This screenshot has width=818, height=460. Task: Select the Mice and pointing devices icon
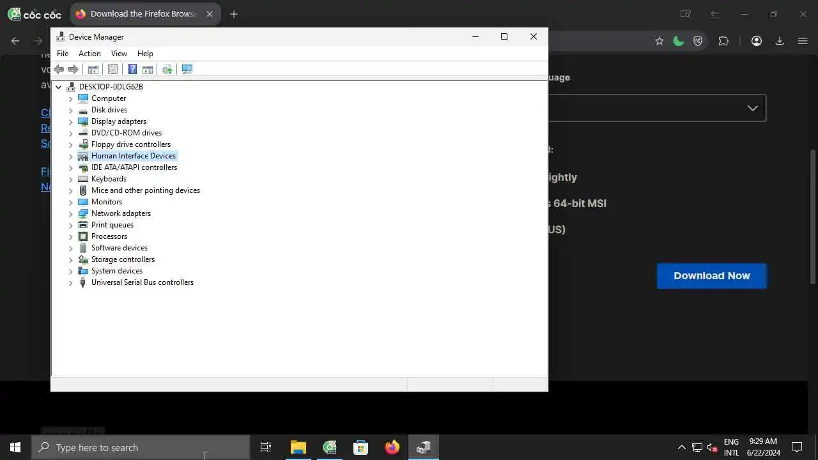tap(83, 190)
